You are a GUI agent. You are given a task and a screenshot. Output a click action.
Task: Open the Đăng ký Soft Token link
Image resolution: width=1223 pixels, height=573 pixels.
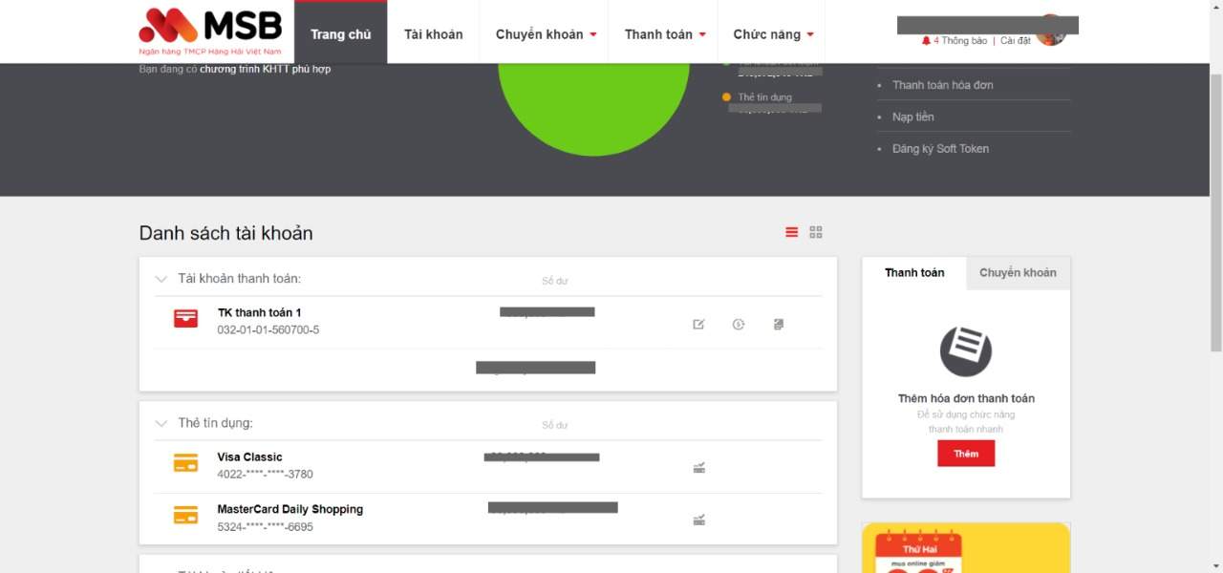(940, 149)
